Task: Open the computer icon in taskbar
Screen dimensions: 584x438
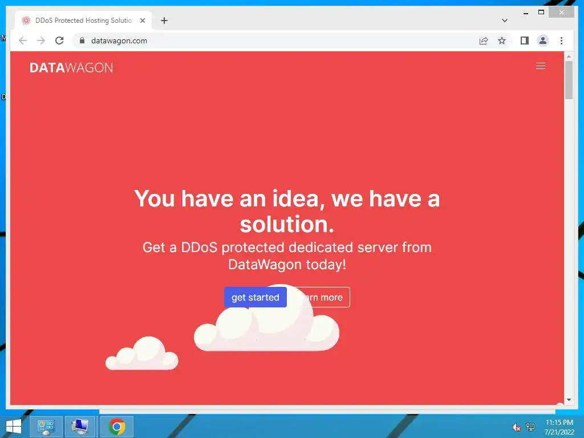Action: 80,427
